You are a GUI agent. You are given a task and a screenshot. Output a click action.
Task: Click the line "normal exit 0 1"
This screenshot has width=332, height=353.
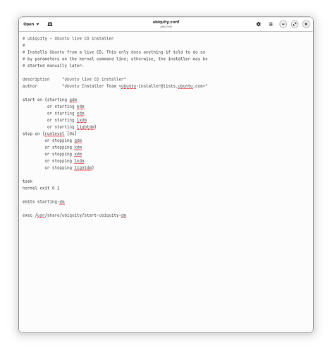41,188
